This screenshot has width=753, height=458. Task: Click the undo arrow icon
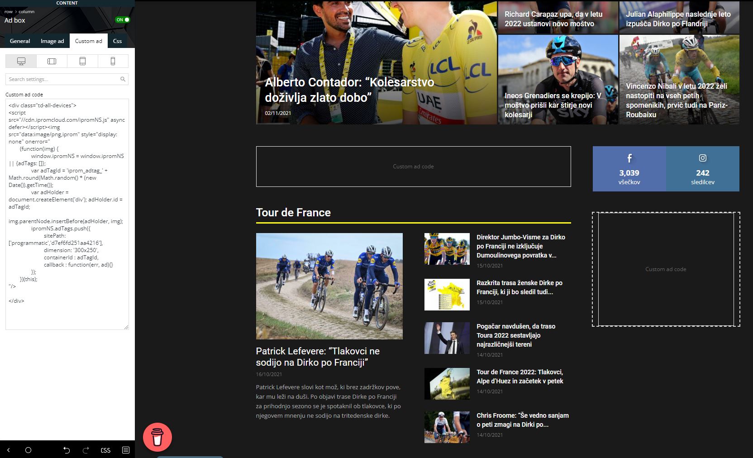(67, 450)
